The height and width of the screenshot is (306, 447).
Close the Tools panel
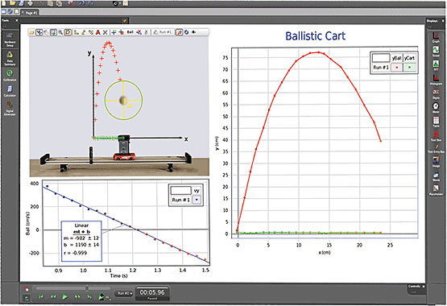click(x=17, y=20)
